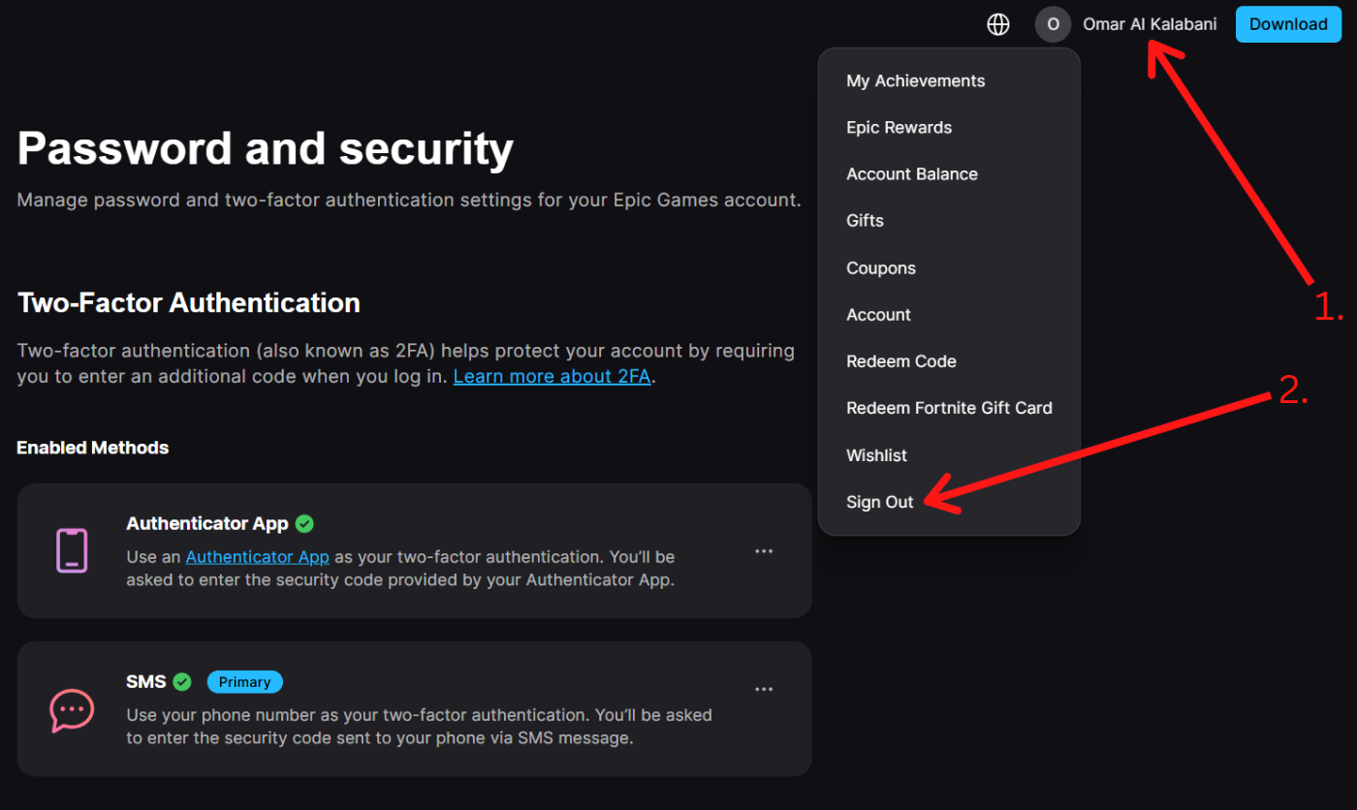Screen dimensions: 1357x810
Task: Click Omar Al Kalabani account name
Action: coord(1149,24)
